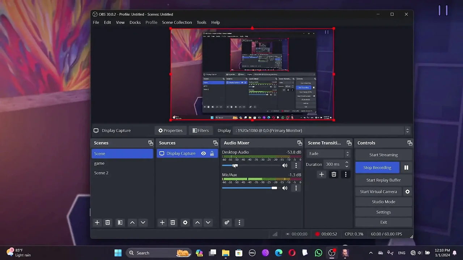The height and width of the screenshot is (260, 463).
Task: Open Mic/Aux three-dot options menu
Action: [296, 188]
